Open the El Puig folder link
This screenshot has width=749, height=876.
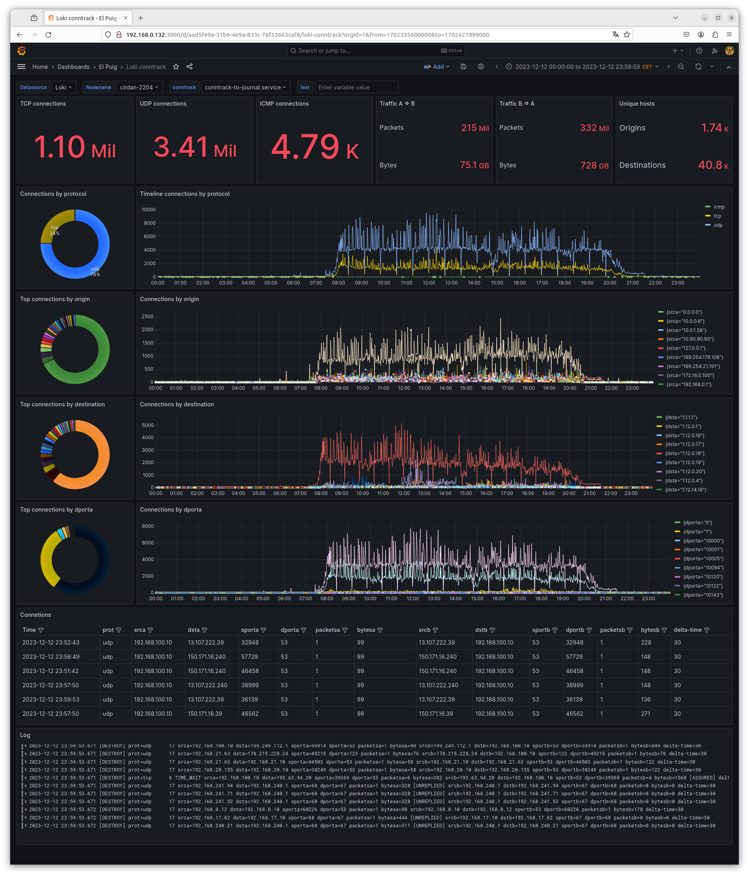click(x=108, y=66)
